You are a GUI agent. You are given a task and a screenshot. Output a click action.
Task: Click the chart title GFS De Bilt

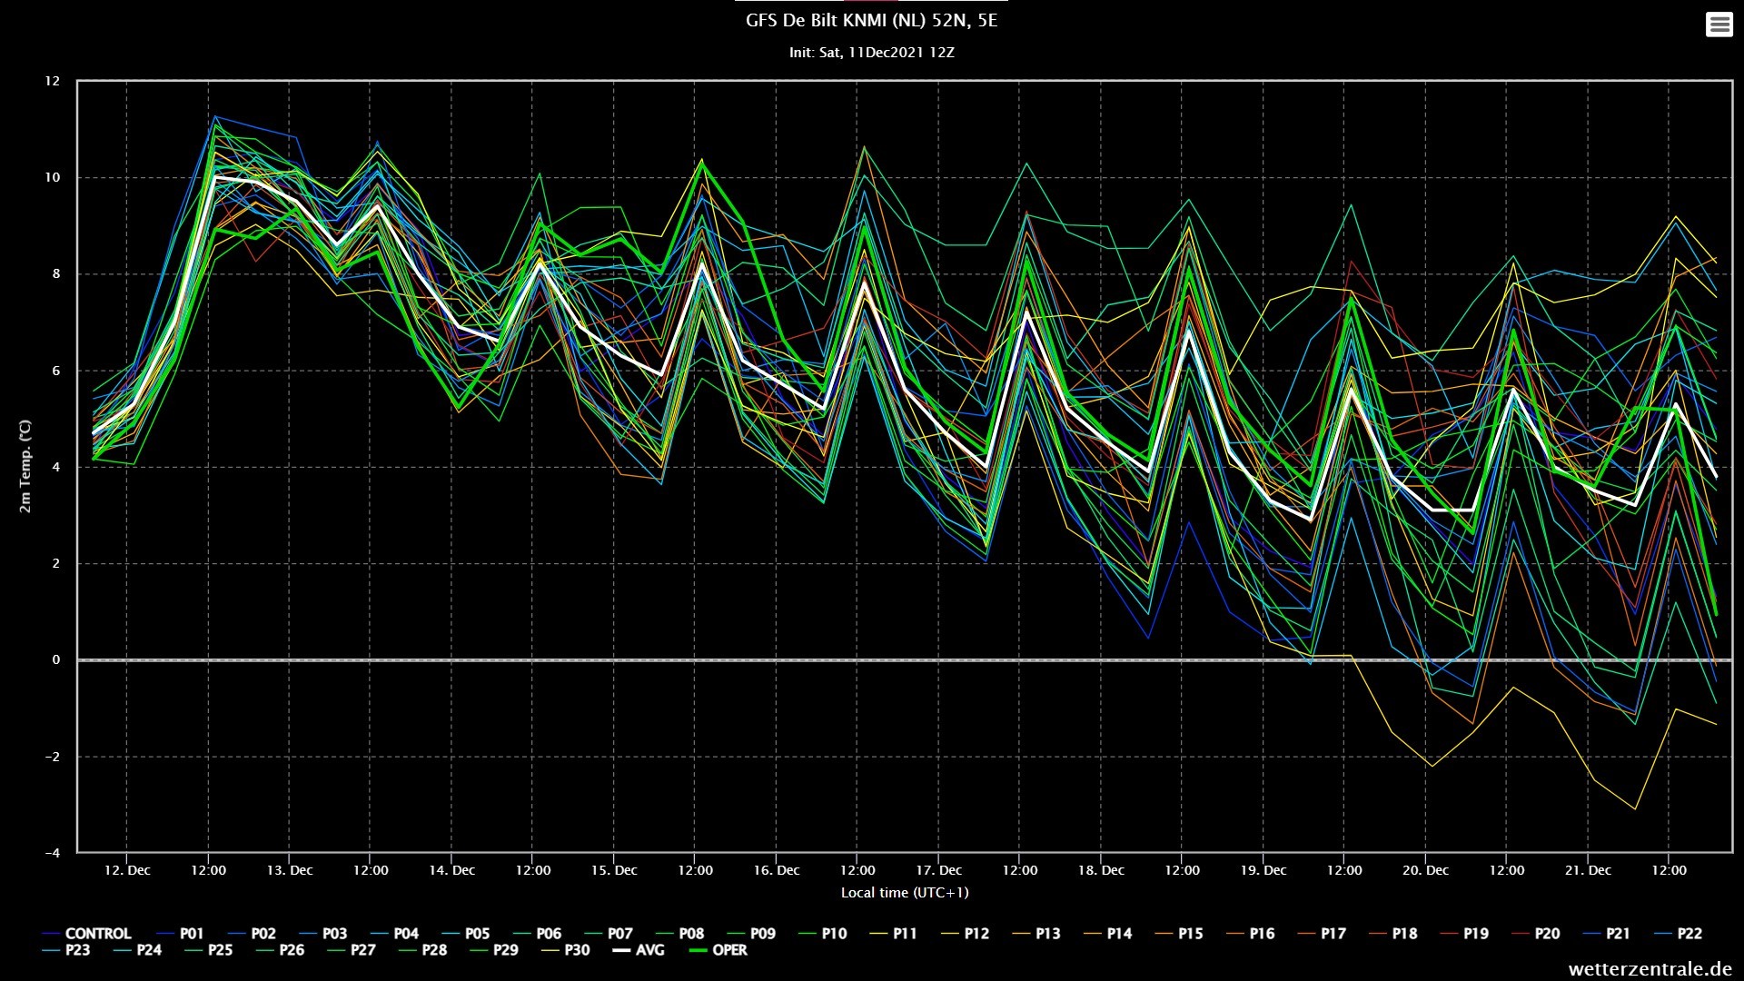click(871, 20)
